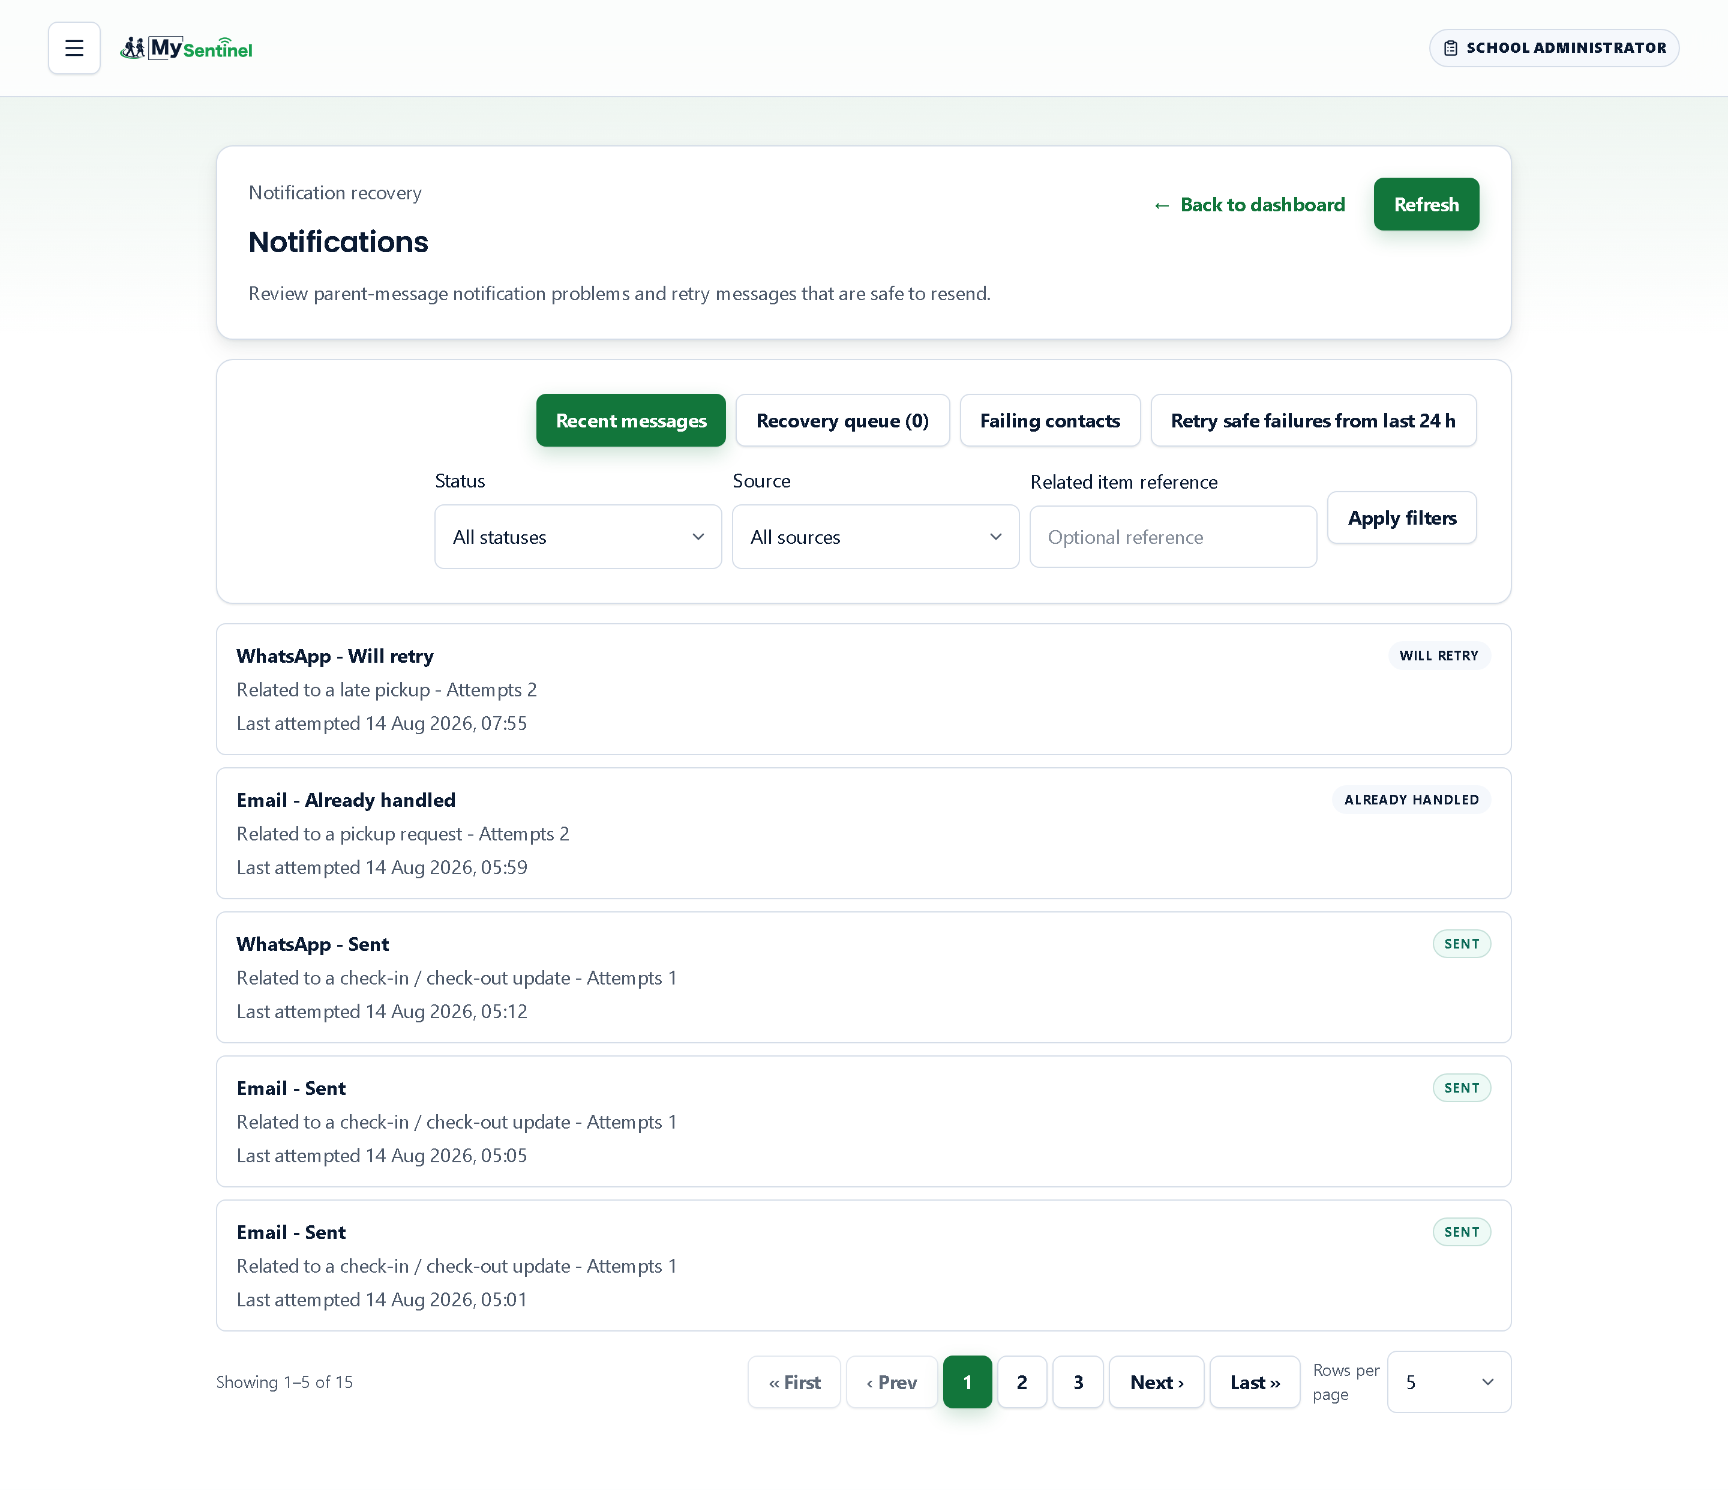Select page 1 in pagination

967,1383
